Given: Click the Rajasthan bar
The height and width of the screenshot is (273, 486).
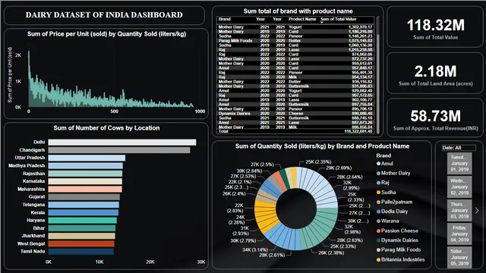Looking at the screenshot, I should 85,174.
